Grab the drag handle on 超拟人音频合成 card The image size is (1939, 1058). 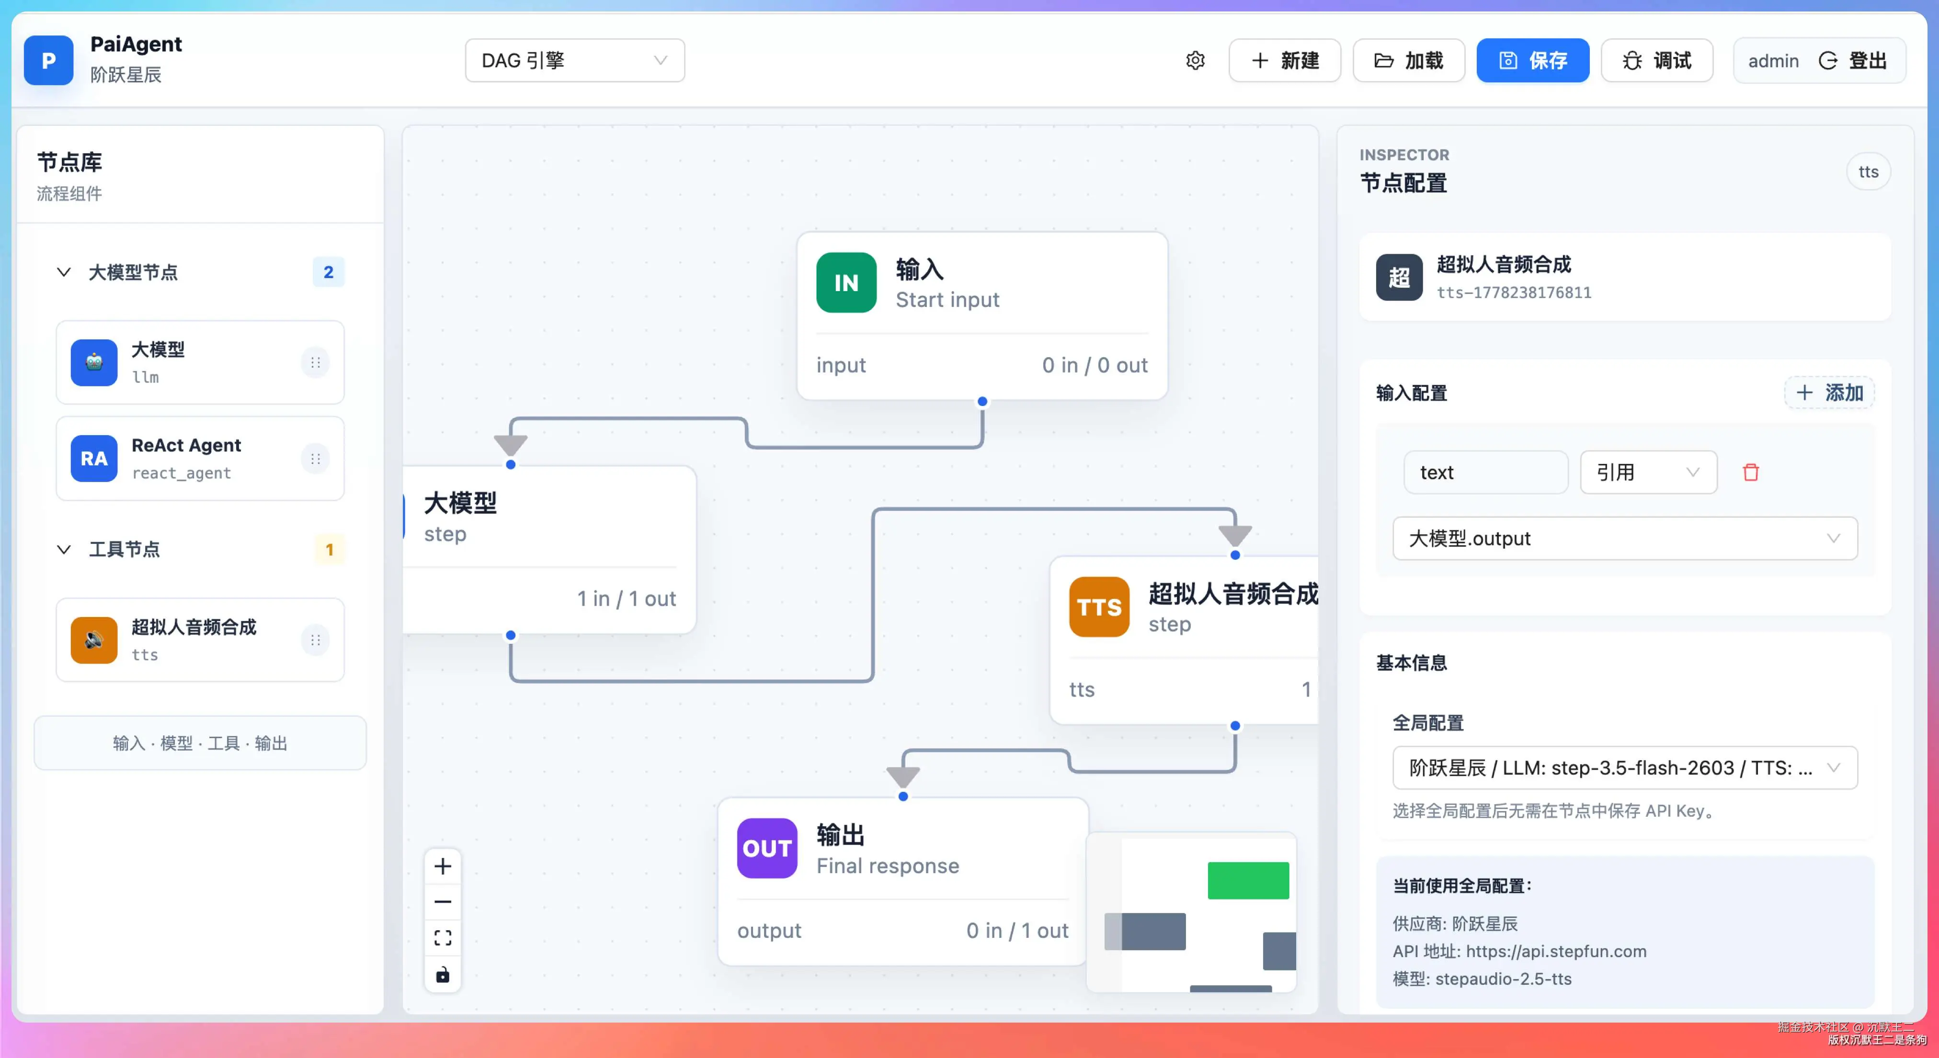315,640
